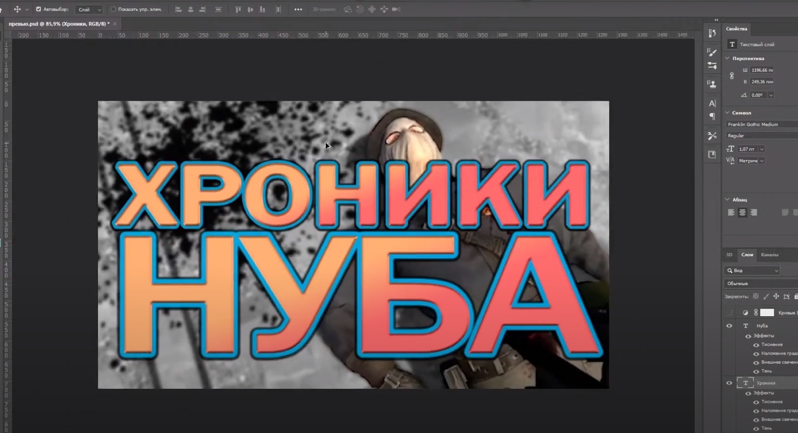
Task: Click the align bottom edges icon
Action: click(x=262, y=9)
